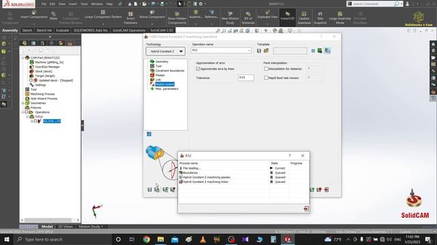437x245 pixels.
Task: Toggle checkbox beside highlighted operation in tree
Action: tap(36, 121)
